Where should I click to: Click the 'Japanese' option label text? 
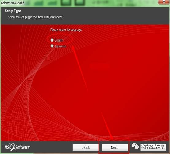pyautogui.click(x=60, y=46)
